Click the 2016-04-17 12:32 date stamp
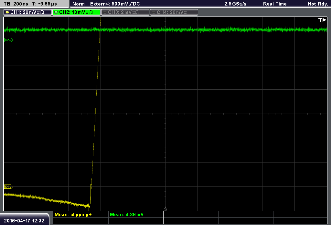 coord(24,221)
